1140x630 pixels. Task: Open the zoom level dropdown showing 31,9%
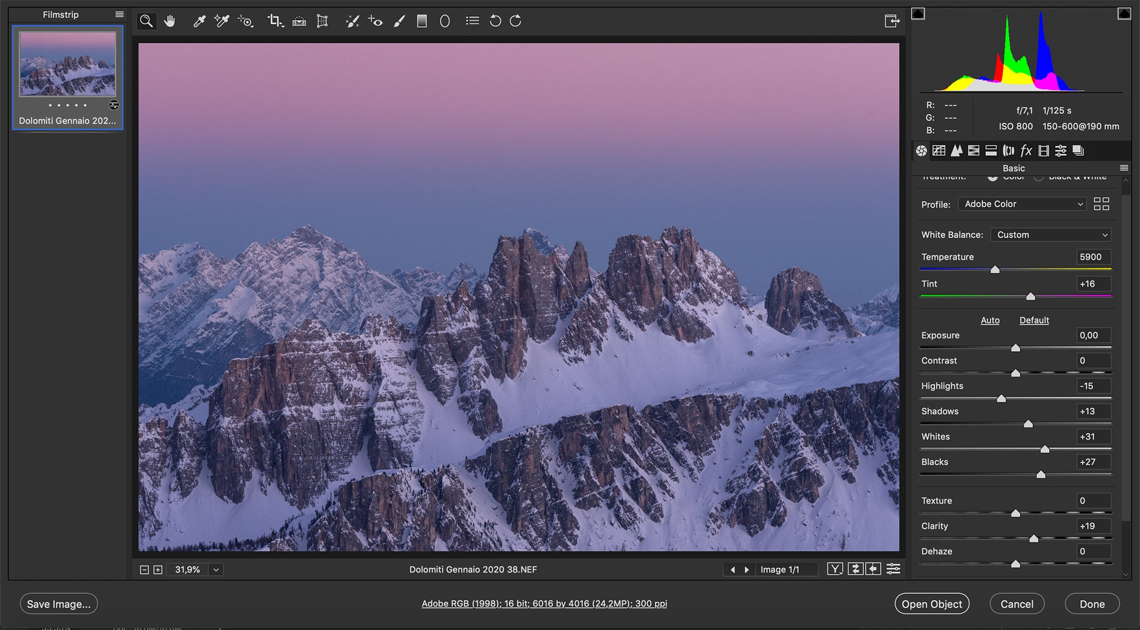coord(216,569)
